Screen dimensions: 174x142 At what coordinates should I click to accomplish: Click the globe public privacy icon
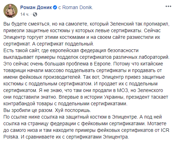[35, 14]
